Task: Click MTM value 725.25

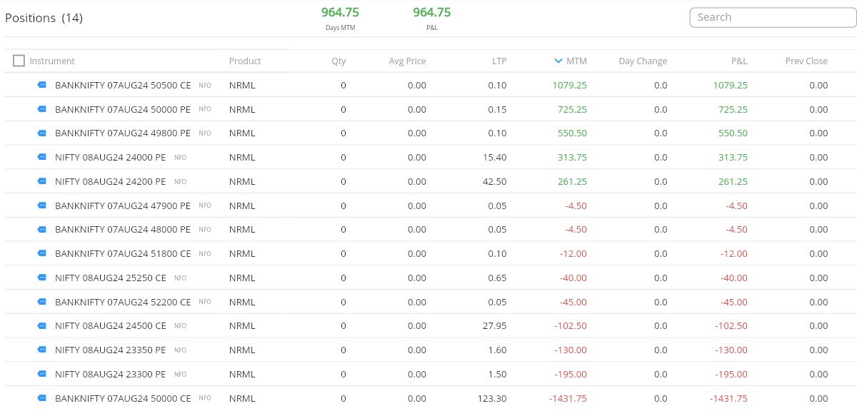Action: [572, 110]
